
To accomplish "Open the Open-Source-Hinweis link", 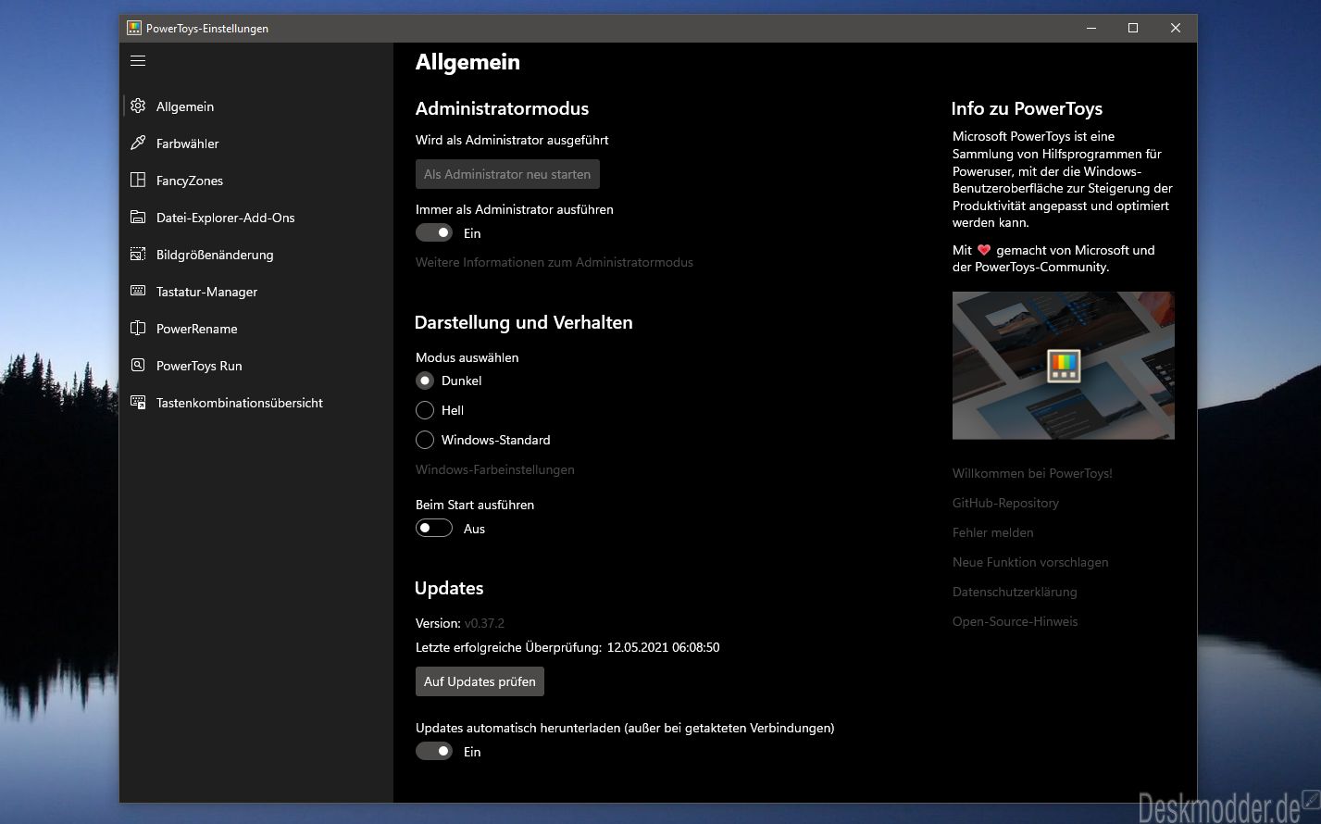I will (x=1016, y=621).
